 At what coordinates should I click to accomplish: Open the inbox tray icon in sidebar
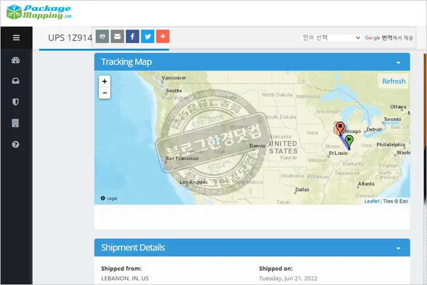coord(15,81)
